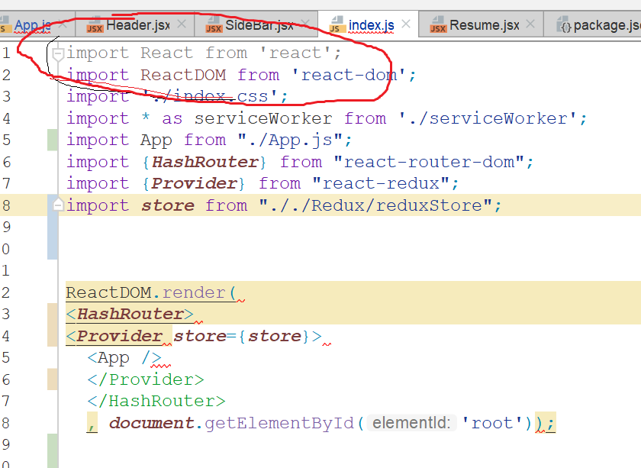Screen dimensions: 641x468
Task: Collapse the imports fold marker on line 1
Action: coord(59,53)
